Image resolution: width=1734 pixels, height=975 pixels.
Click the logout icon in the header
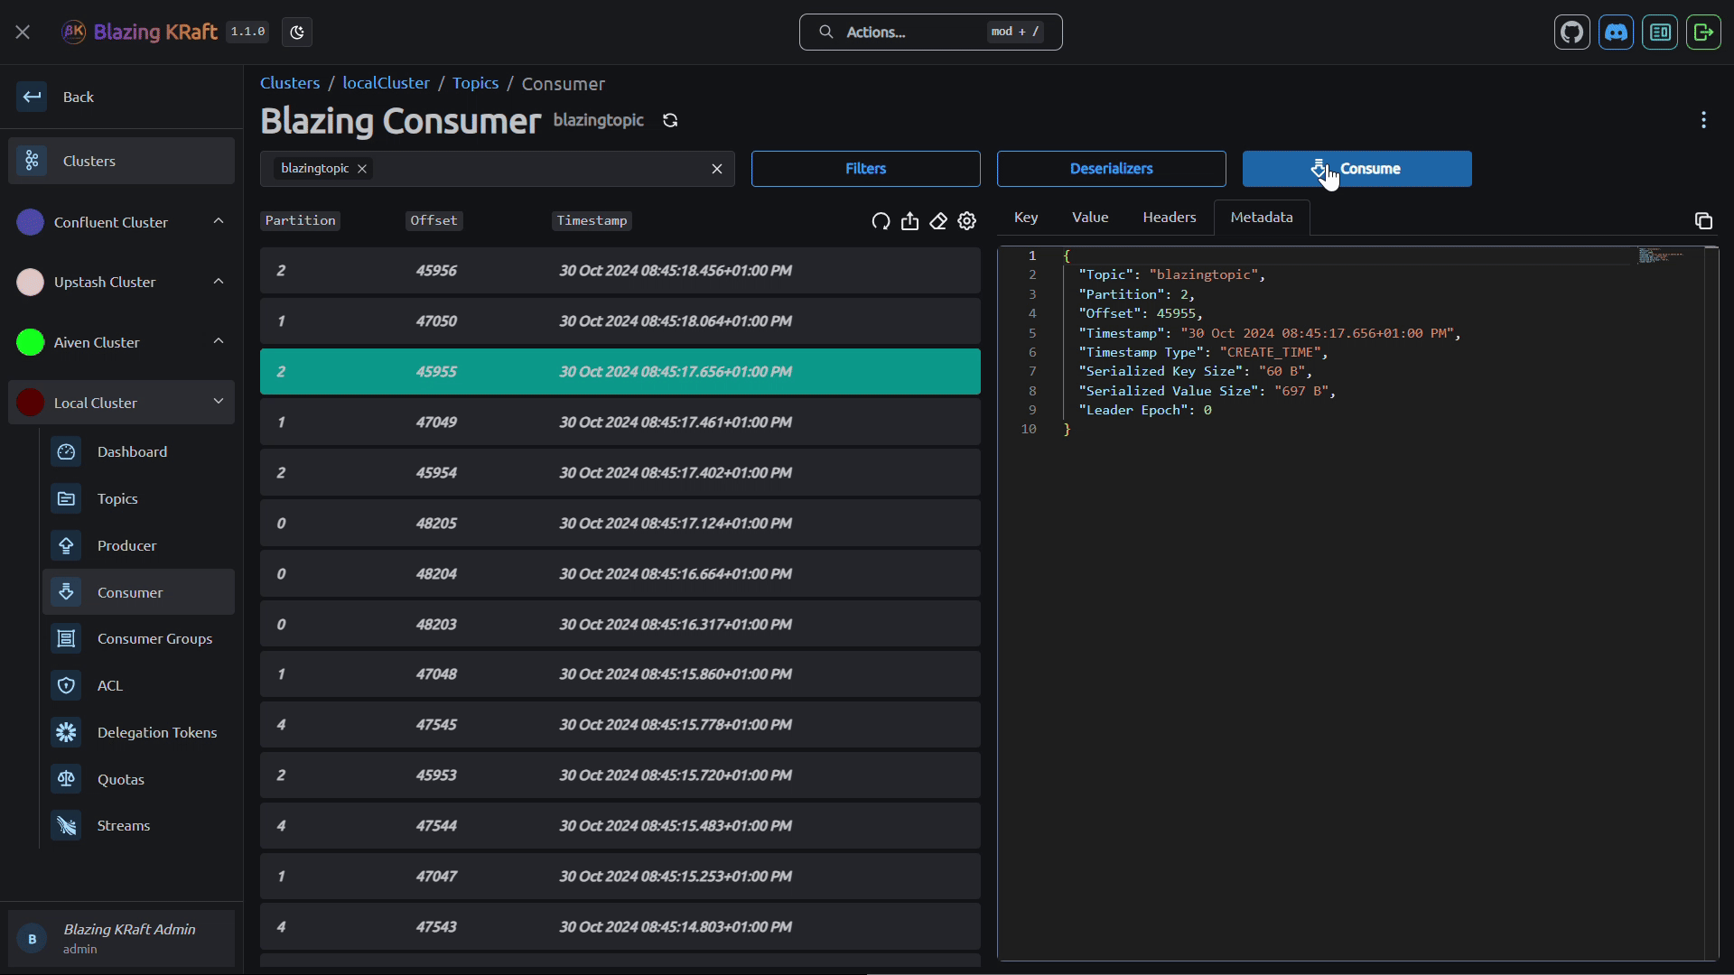pos(1703,32)
